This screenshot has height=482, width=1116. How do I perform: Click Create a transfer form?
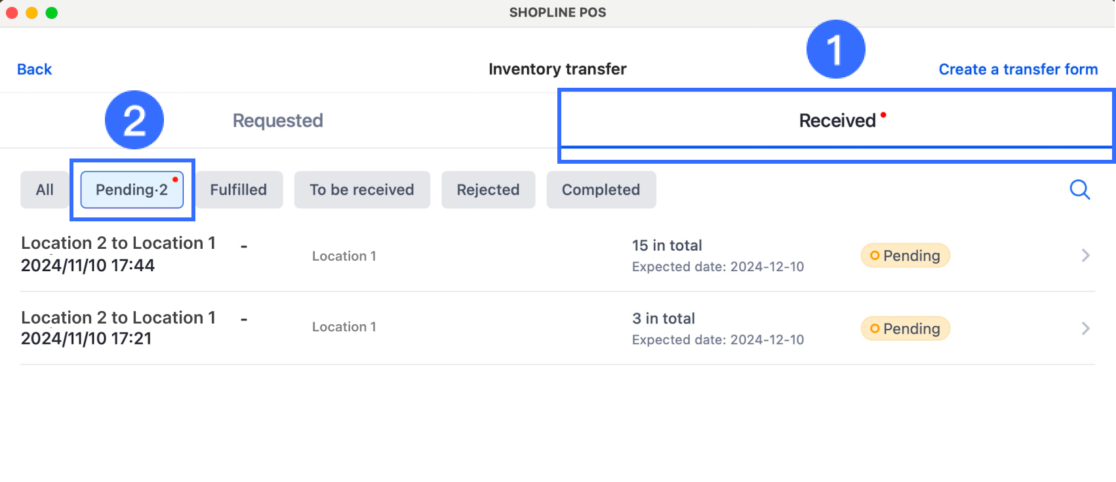point(1018,69)
